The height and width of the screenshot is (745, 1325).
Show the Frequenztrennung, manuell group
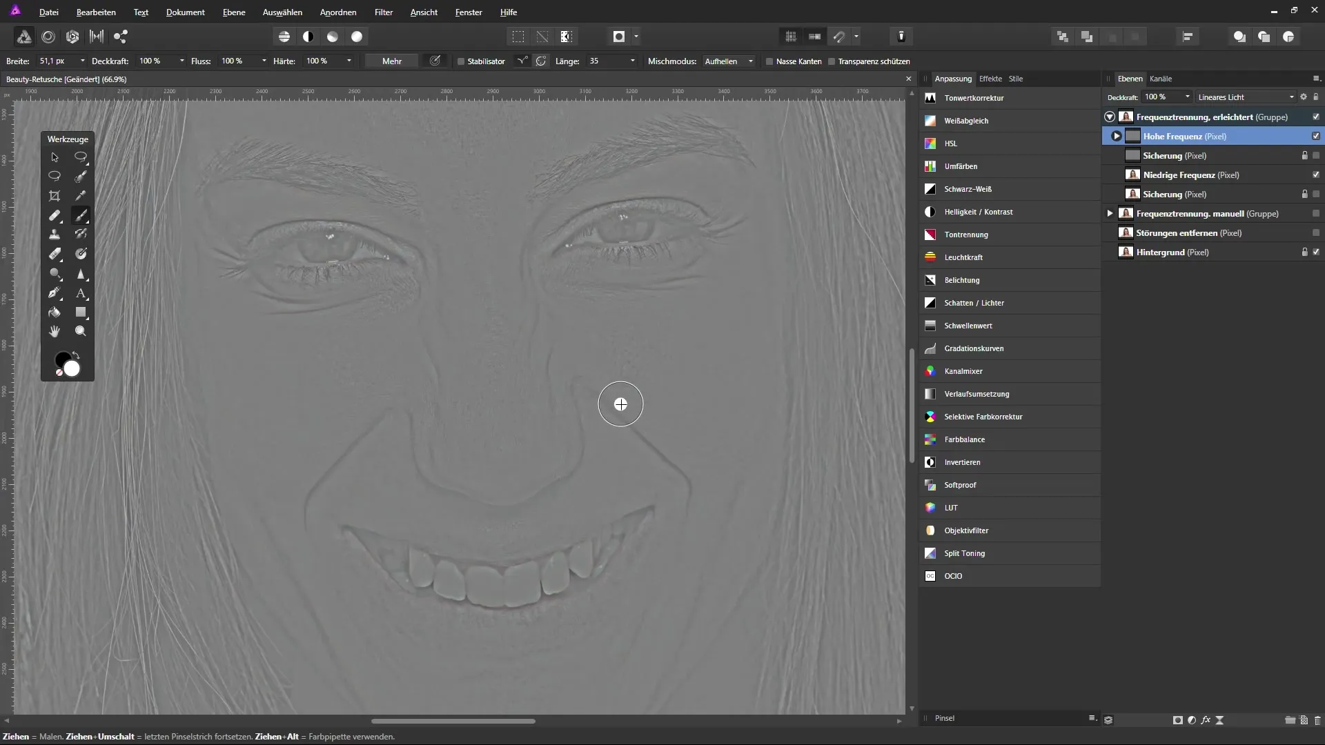(x=1316, y=213)
